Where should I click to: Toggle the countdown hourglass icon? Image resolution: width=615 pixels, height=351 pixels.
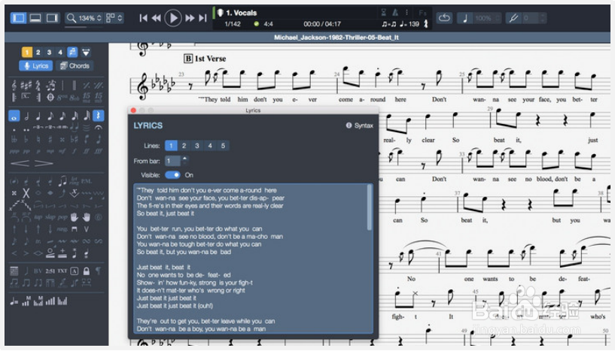[384, 13]
